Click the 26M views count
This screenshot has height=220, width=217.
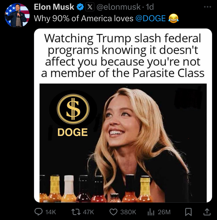pos(164,212)
